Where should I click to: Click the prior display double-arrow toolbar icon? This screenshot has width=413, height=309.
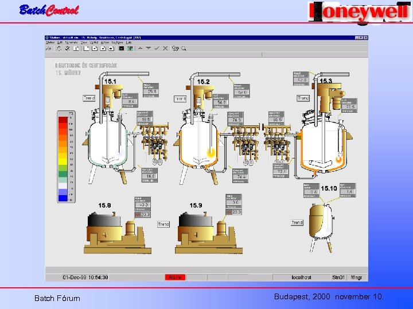pos(111,48)
